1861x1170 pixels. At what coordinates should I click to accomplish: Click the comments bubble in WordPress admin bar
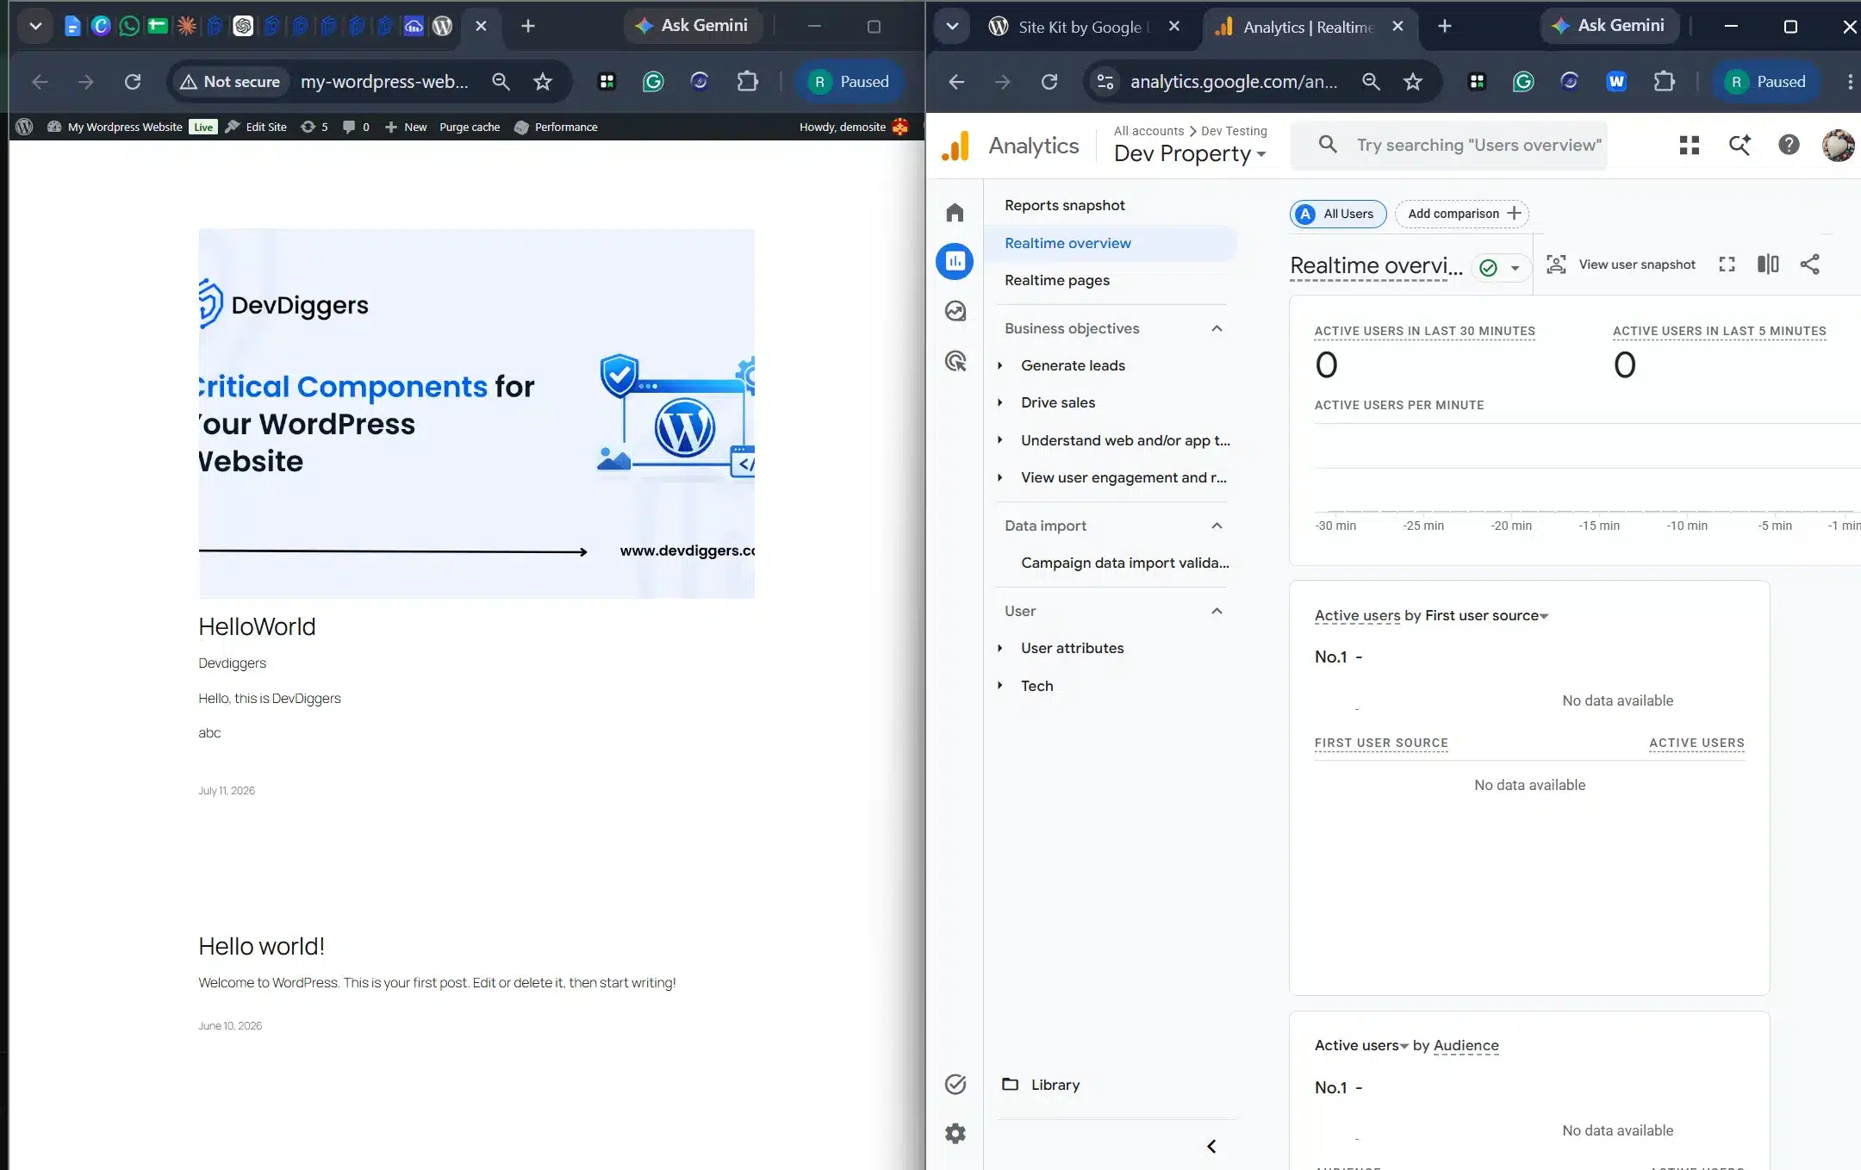click(x=356, y=127)
